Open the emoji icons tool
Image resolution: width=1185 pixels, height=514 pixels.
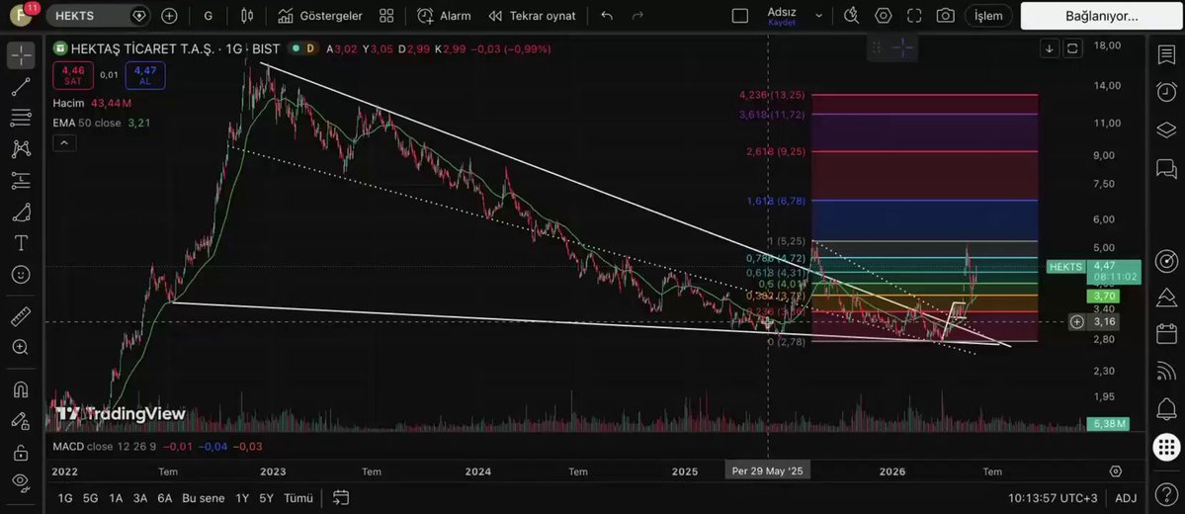21,275
